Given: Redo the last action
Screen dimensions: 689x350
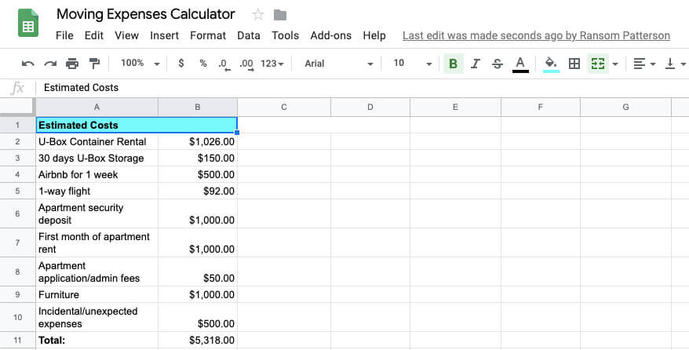Looking at the screenshot, I should point(50,64).
